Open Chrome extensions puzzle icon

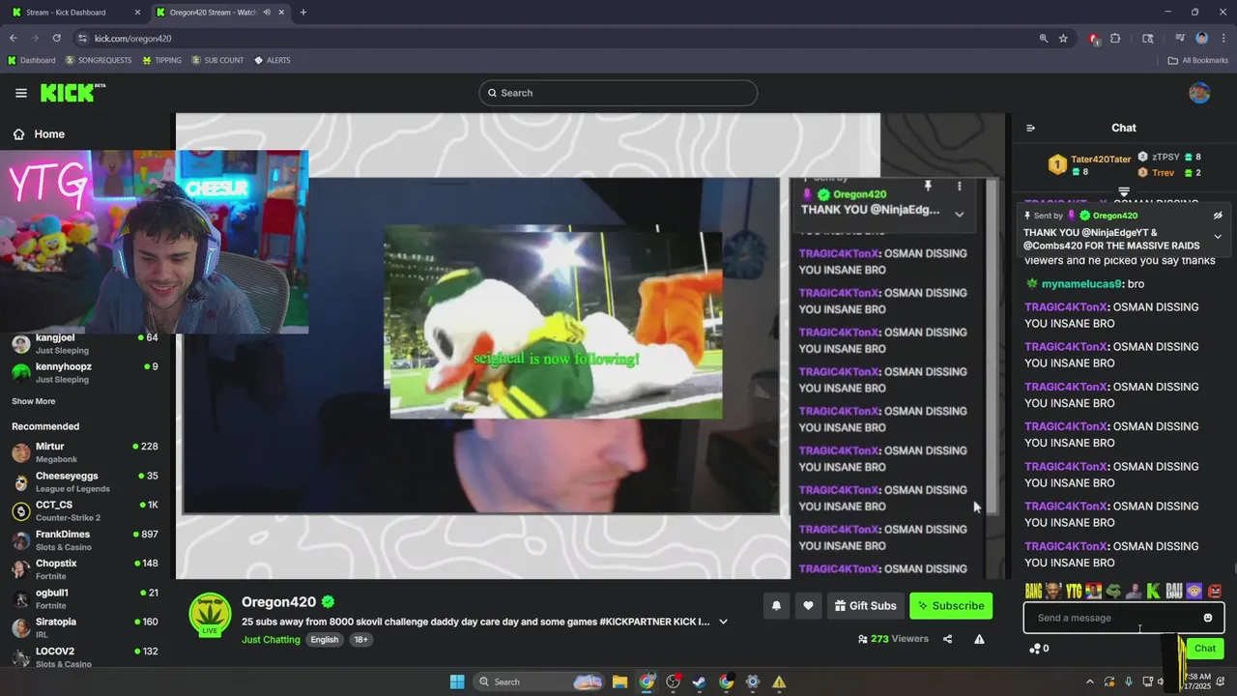[x=1115, y=39]
